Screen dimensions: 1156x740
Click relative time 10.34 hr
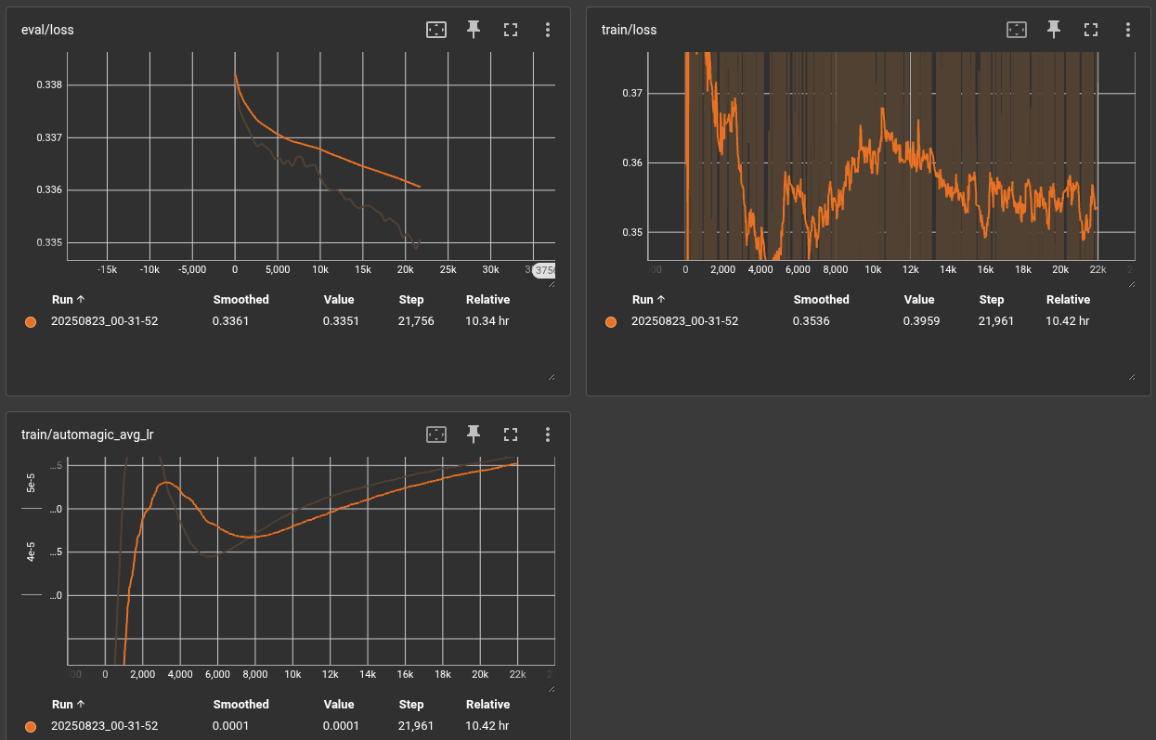pyautogui.click(x=487, y=321)
